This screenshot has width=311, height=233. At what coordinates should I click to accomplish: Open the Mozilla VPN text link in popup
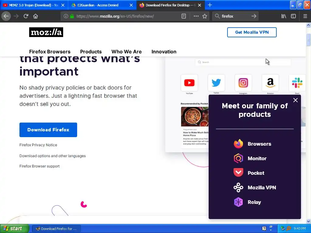262,187
